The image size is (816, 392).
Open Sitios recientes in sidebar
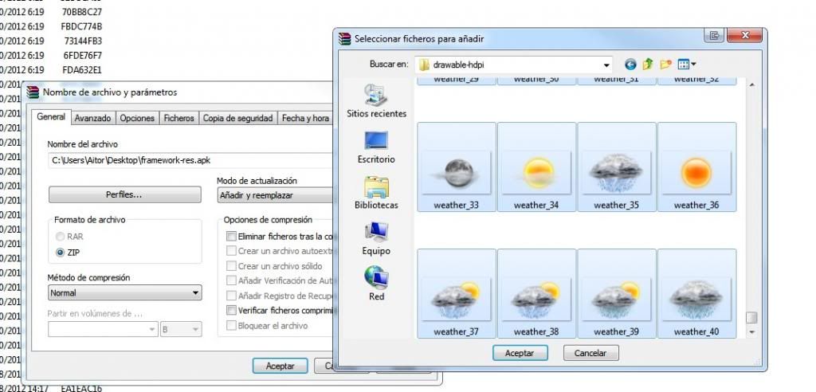(x=376, y=100)
